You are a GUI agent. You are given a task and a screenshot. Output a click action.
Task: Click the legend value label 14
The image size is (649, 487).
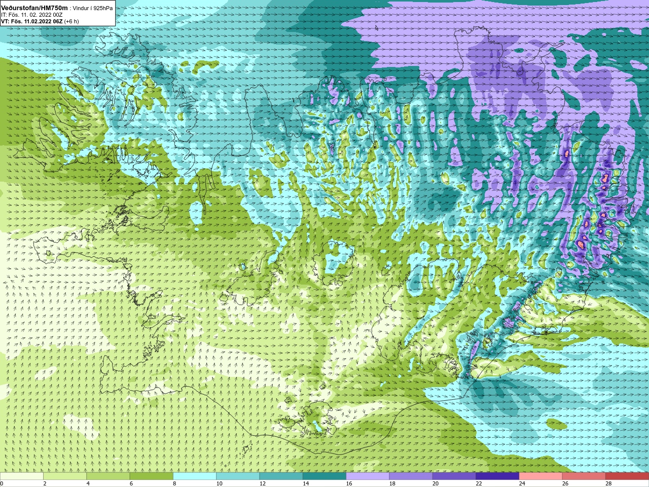click(x=306, y=483)
